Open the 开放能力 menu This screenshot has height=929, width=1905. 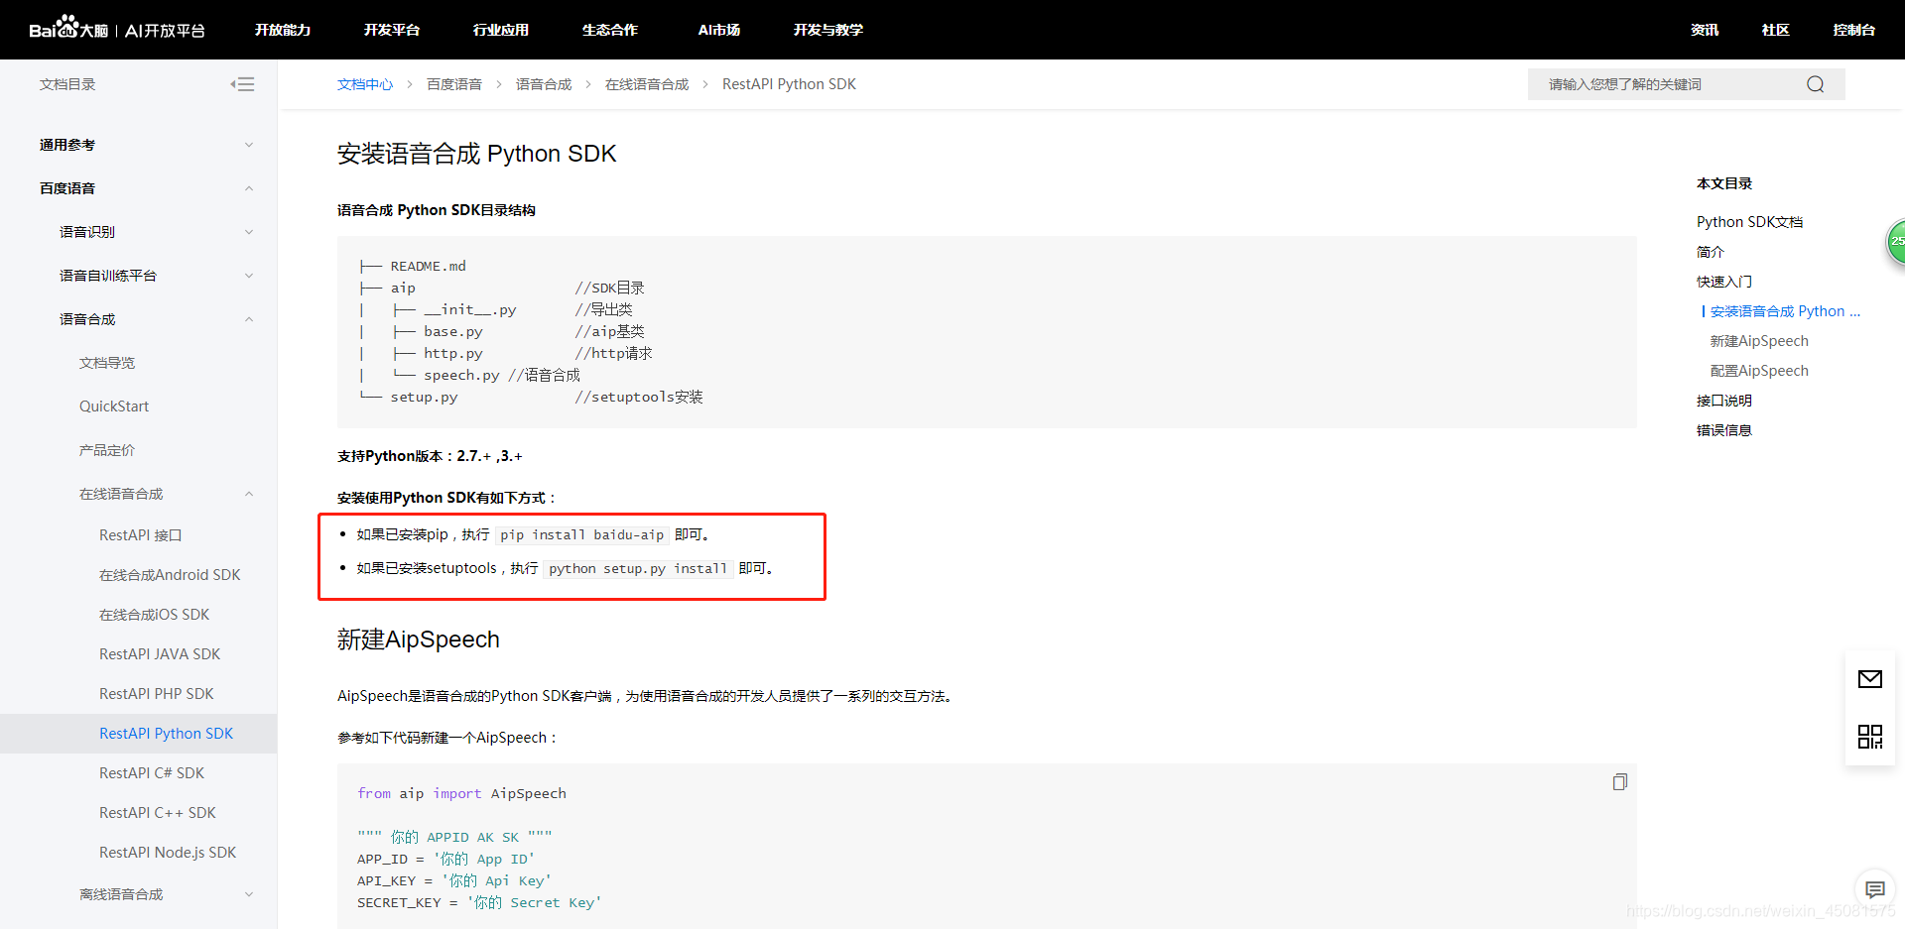pyautogui.click(x=283, y=30)
